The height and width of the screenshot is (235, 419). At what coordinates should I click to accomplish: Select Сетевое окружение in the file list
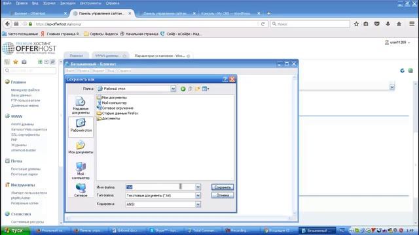point(115,108)
